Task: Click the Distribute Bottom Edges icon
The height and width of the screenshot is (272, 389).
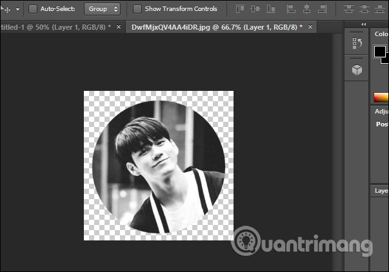Action: click(380, 9)
